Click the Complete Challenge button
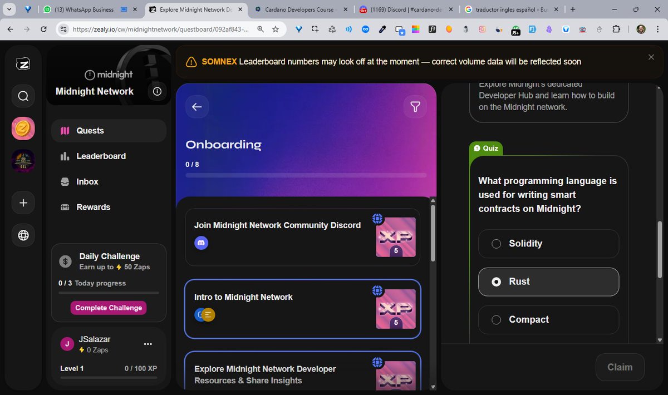The width and height of the screenshot is (668, 395). [109, 308]
